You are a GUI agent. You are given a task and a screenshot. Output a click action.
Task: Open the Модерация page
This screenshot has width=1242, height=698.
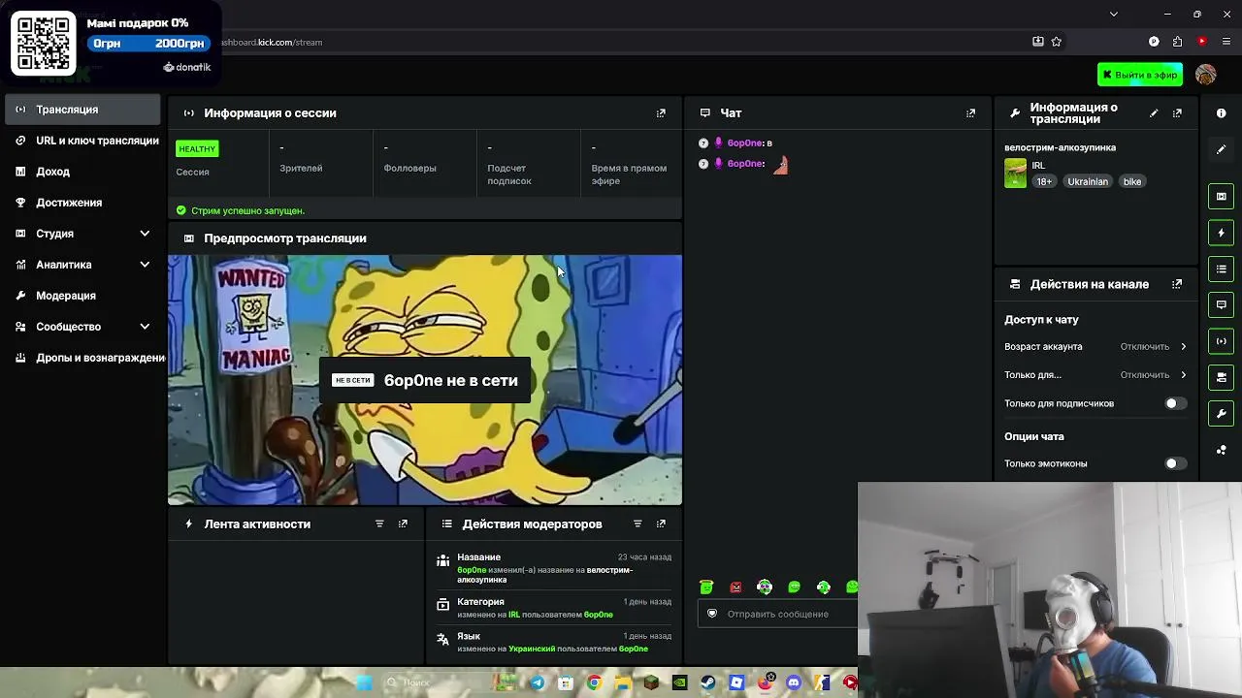click(x=82, y=296)
